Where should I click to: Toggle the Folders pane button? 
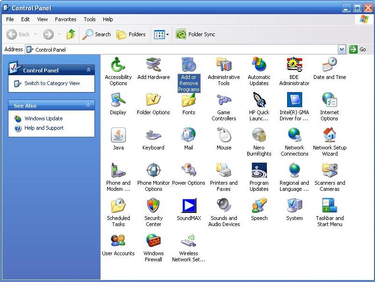(x=131, y=34)
